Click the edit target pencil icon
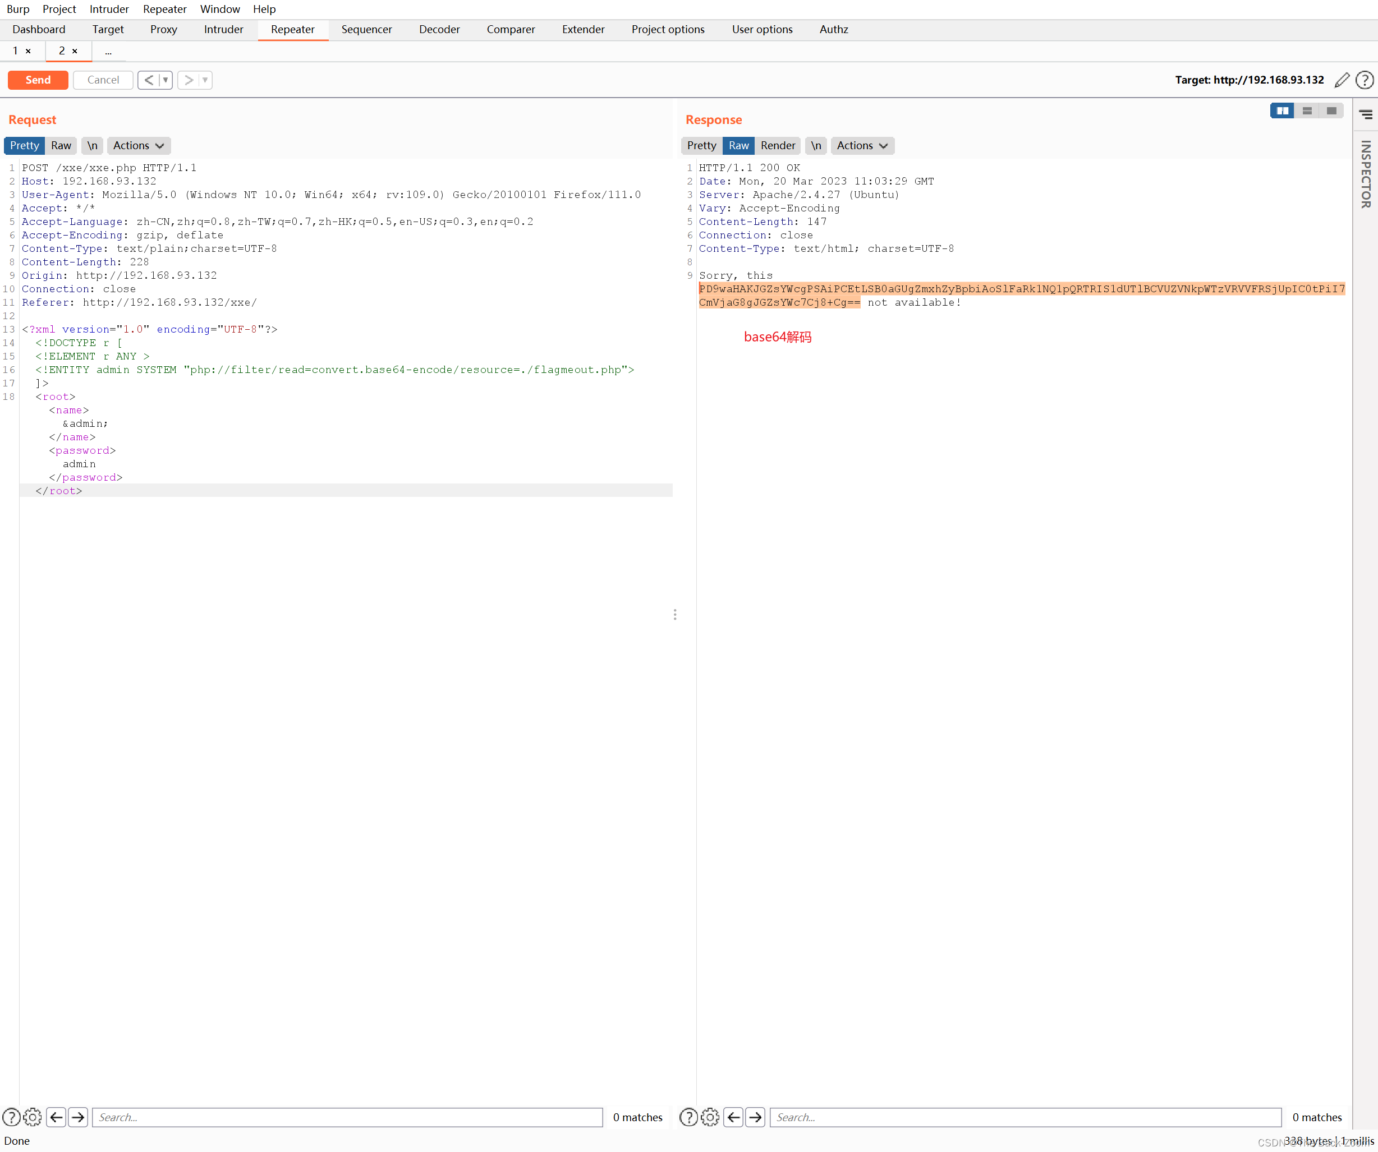The height and width of the screenshot is (1152, 1378). (x=1342, y=80)
